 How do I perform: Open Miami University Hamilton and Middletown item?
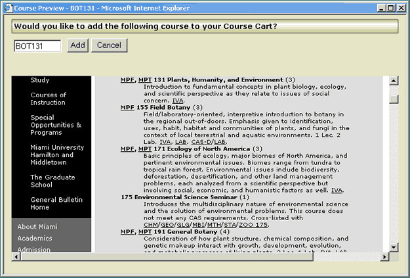57,154
